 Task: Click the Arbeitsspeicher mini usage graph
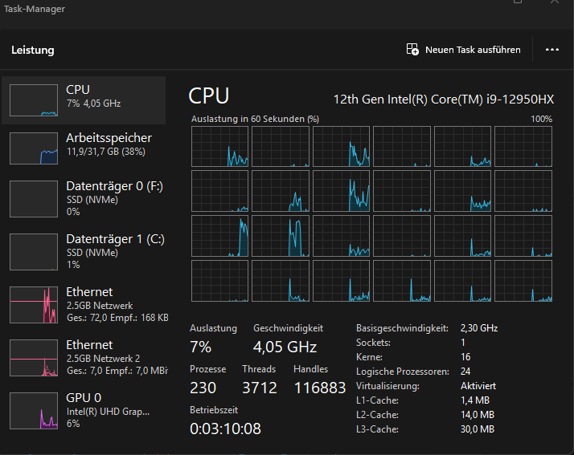(x=34, y=148)
